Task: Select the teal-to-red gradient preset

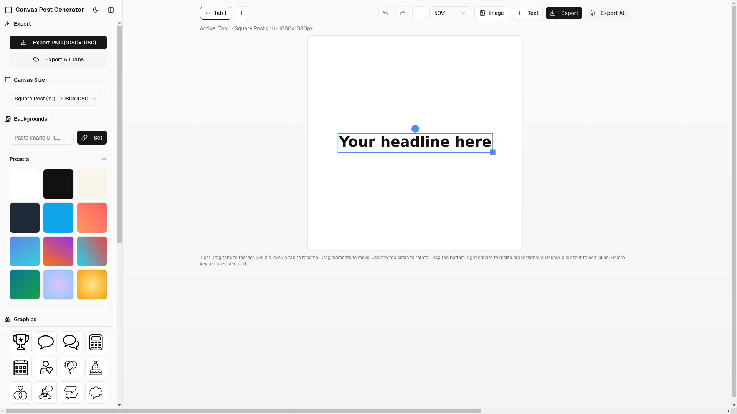Action: pyautogui.click(x=92, y=251)
